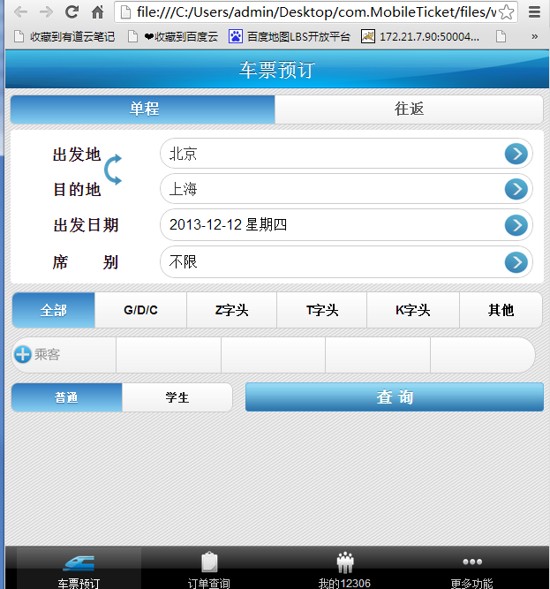Select the 单程 one-way tab
550x589 pixels.
[143, 109]
